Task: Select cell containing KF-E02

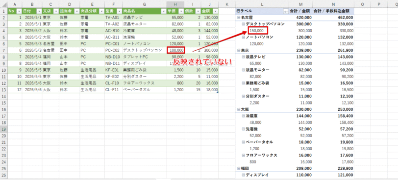Action: click(113, 77)
